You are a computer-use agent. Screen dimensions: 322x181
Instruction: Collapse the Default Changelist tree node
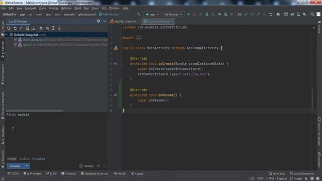tap(7, 35)
